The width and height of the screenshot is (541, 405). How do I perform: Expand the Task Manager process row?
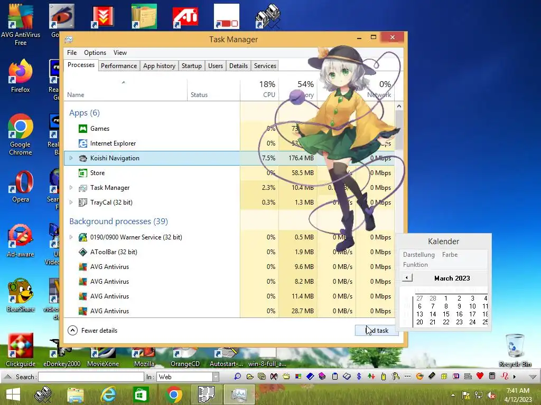tap(71, 188)
